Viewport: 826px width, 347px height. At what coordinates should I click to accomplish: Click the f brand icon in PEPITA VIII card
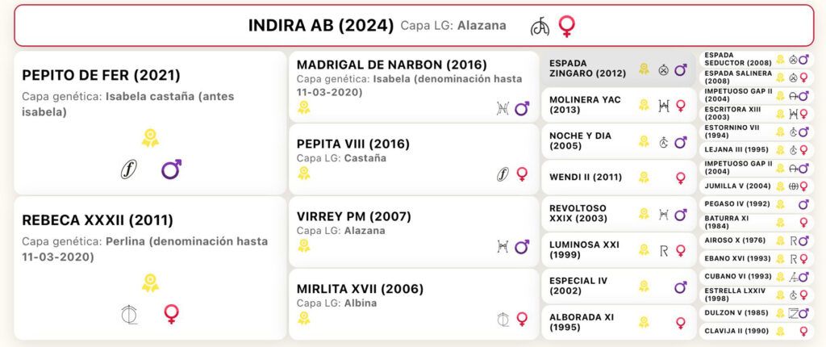tap(503, 174)
